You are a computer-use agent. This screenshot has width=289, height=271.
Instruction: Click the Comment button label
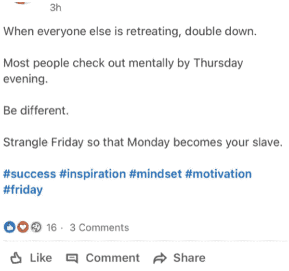click(113, 257)
